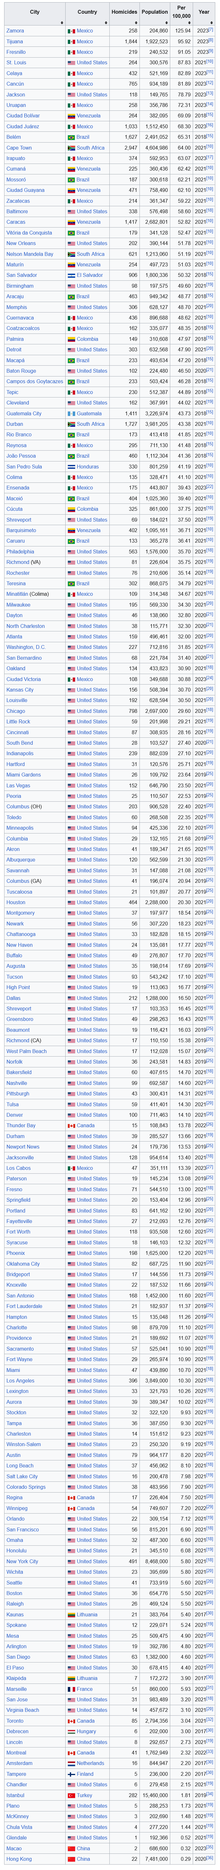Screen dimensions: 220x1870
Task: Click the Venezuela flag in the Ciudad Bolívar row
Action: point(71,116)
